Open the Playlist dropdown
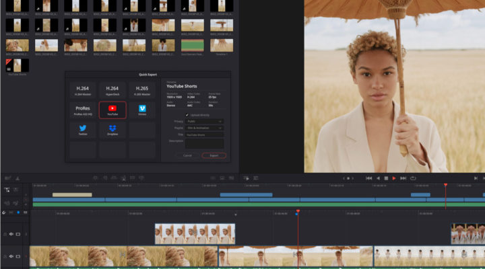Screen dimensions: 485x269 (204, 128)
